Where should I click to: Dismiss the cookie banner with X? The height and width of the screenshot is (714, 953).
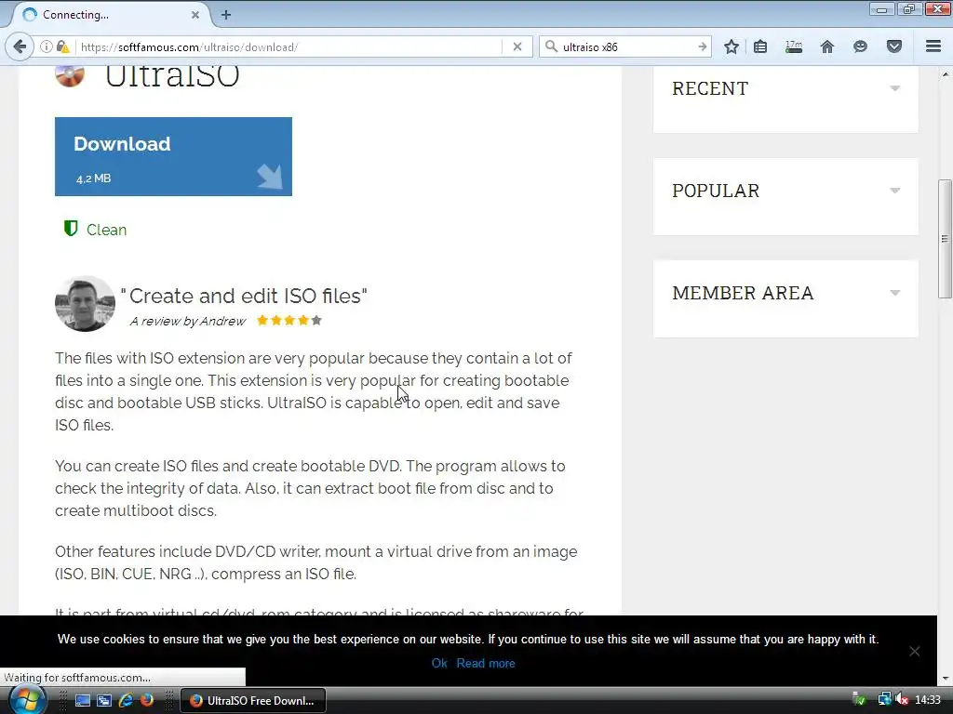(x=914, y=652)
